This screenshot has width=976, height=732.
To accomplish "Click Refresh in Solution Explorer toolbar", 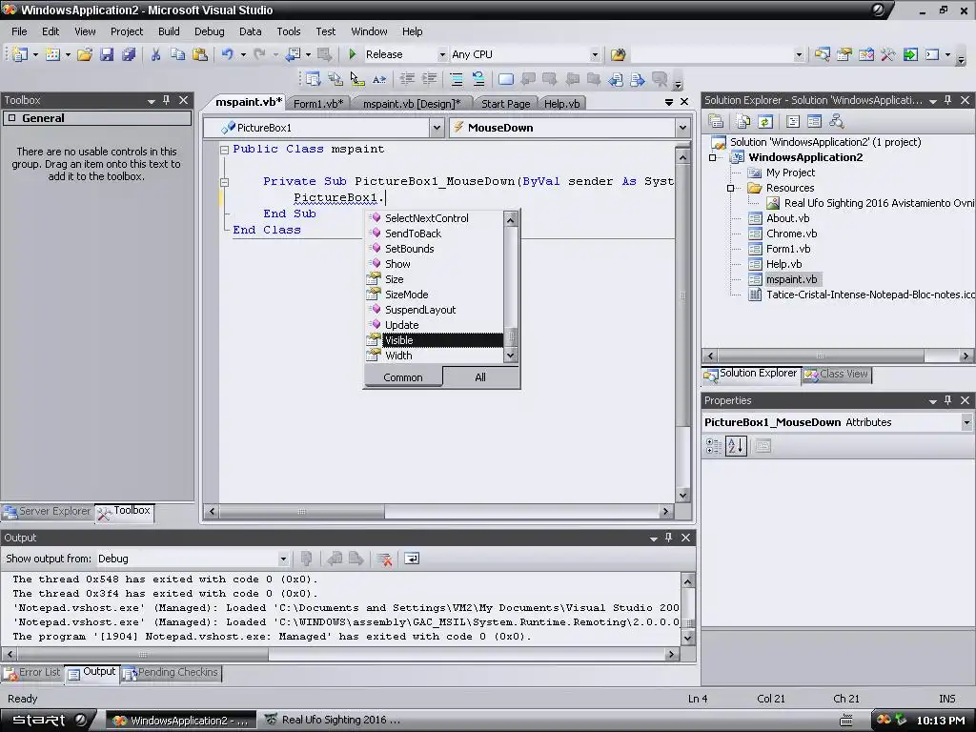I will [x=765, y=121].
